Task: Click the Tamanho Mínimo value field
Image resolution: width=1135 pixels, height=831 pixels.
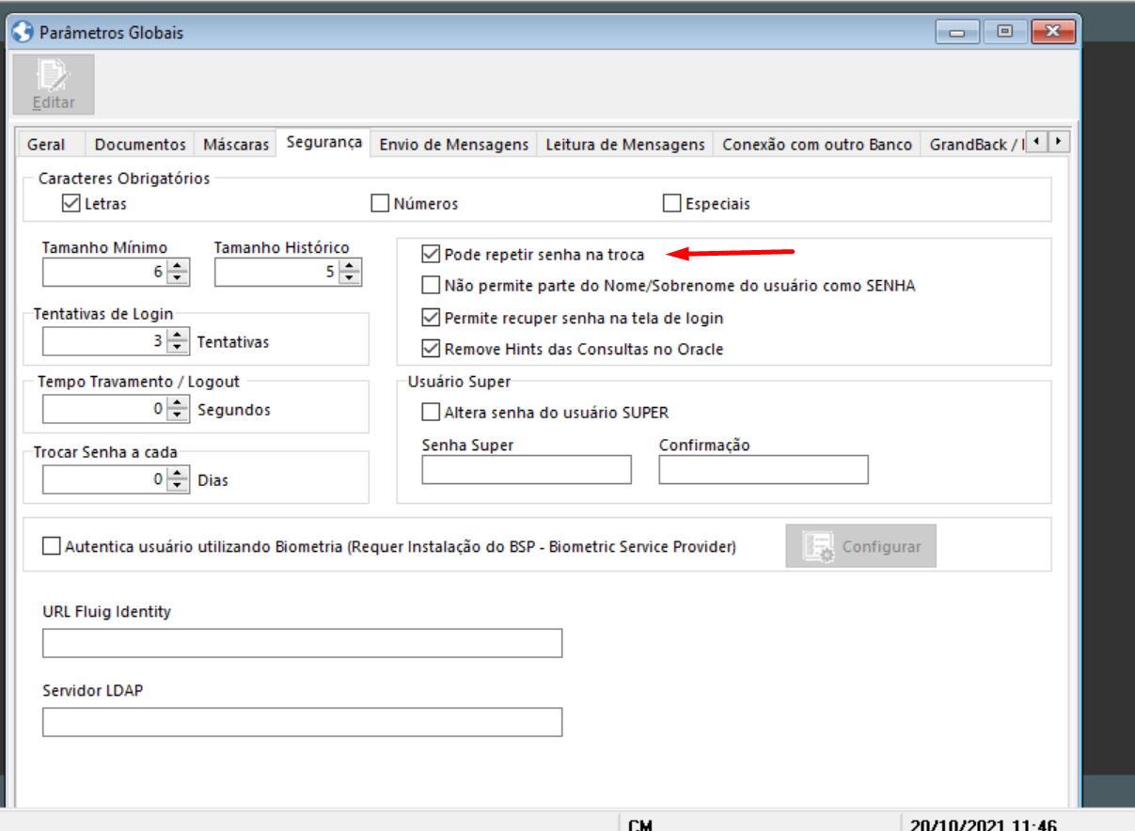Action: coord(105,273)
